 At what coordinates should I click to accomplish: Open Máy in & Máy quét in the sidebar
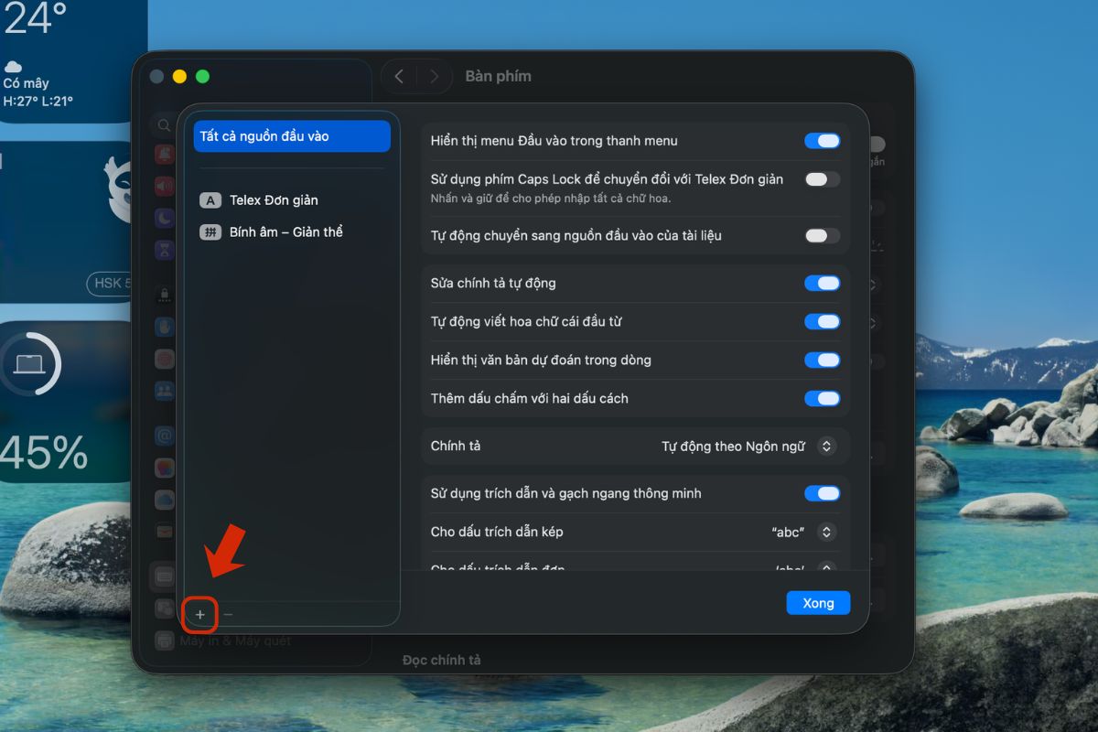(x=235, y=641)
